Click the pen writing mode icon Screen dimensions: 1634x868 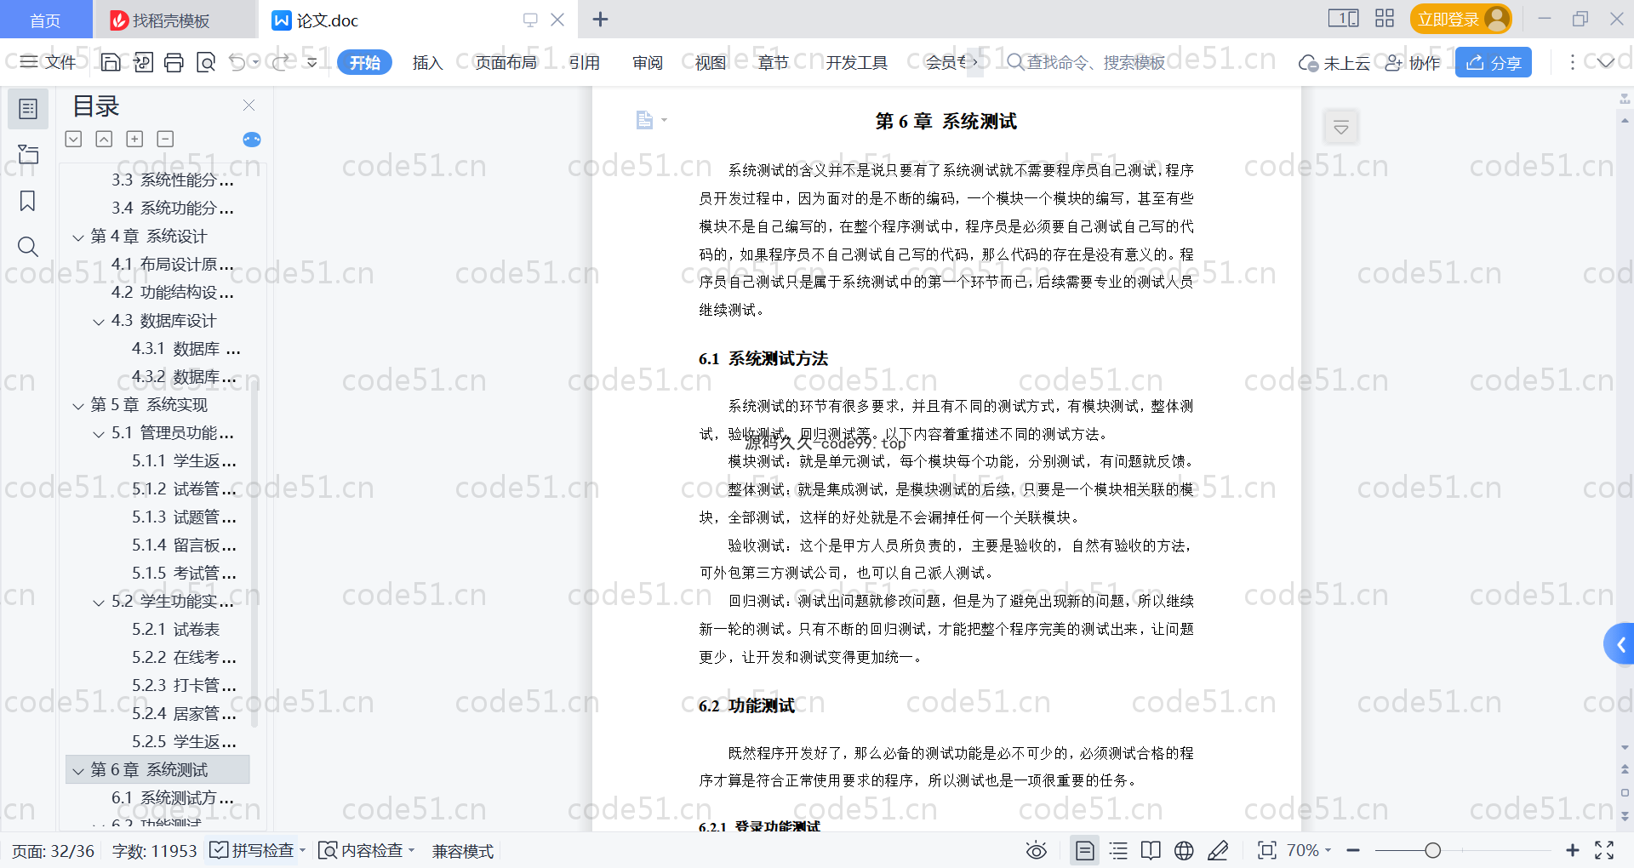click(1218, 850)
